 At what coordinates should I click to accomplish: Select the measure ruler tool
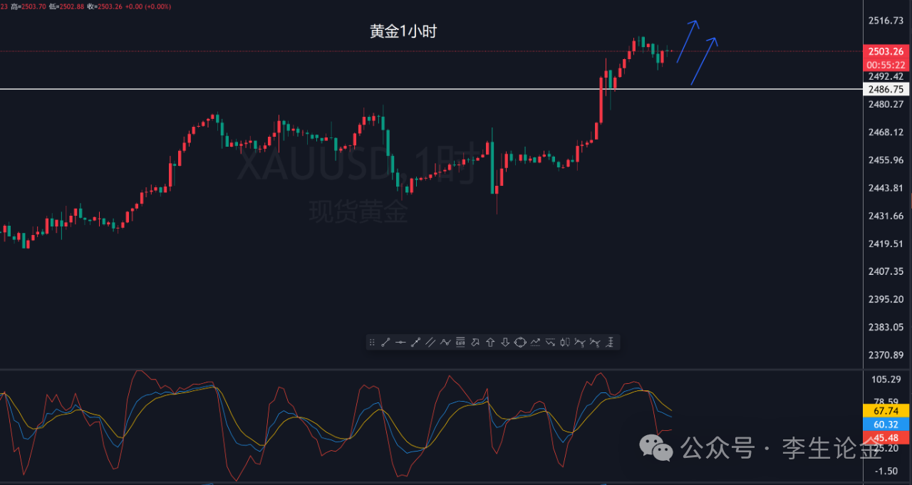[x=611, y=342]
